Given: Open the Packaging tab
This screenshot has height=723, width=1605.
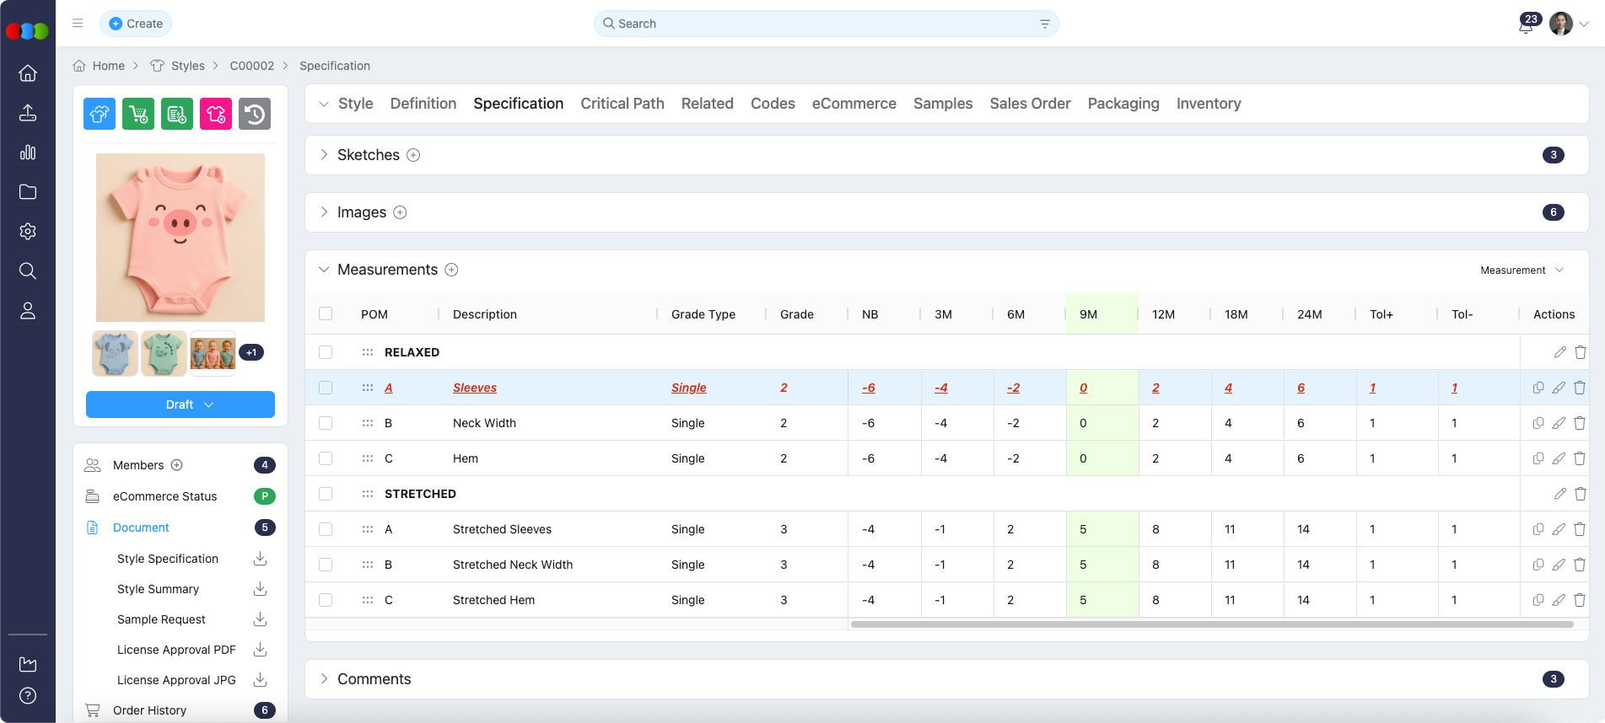Looking at the screenshot, I should 1123,104.
